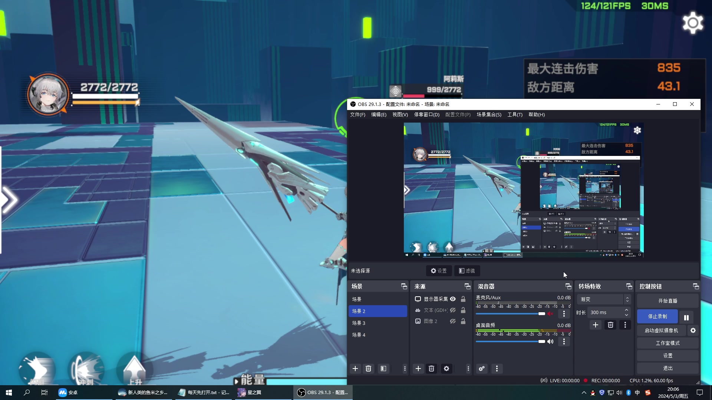
Task: Undock the 混音器 panel
Action: (x=568, y=286)
